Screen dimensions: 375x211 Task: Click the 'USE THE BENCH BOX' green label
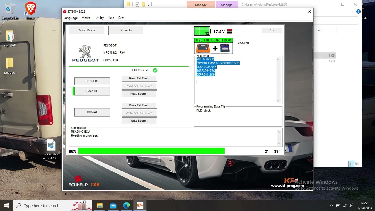(213, 40)
